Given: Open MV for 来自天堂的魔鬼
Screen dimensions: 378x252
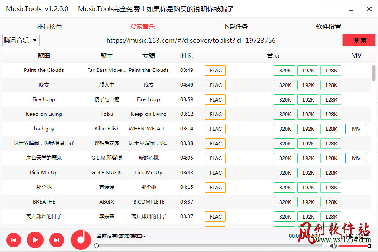Looking at the screenshot, I should [x=356, y=158].
